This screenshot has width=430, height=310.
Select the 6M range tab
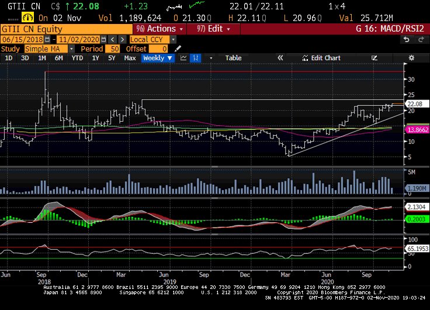click(58, 58)
